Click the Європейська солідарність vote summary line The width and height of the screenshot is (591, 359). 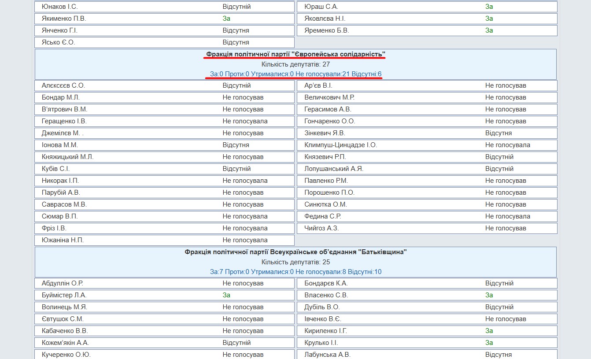(x=295, y=74)
